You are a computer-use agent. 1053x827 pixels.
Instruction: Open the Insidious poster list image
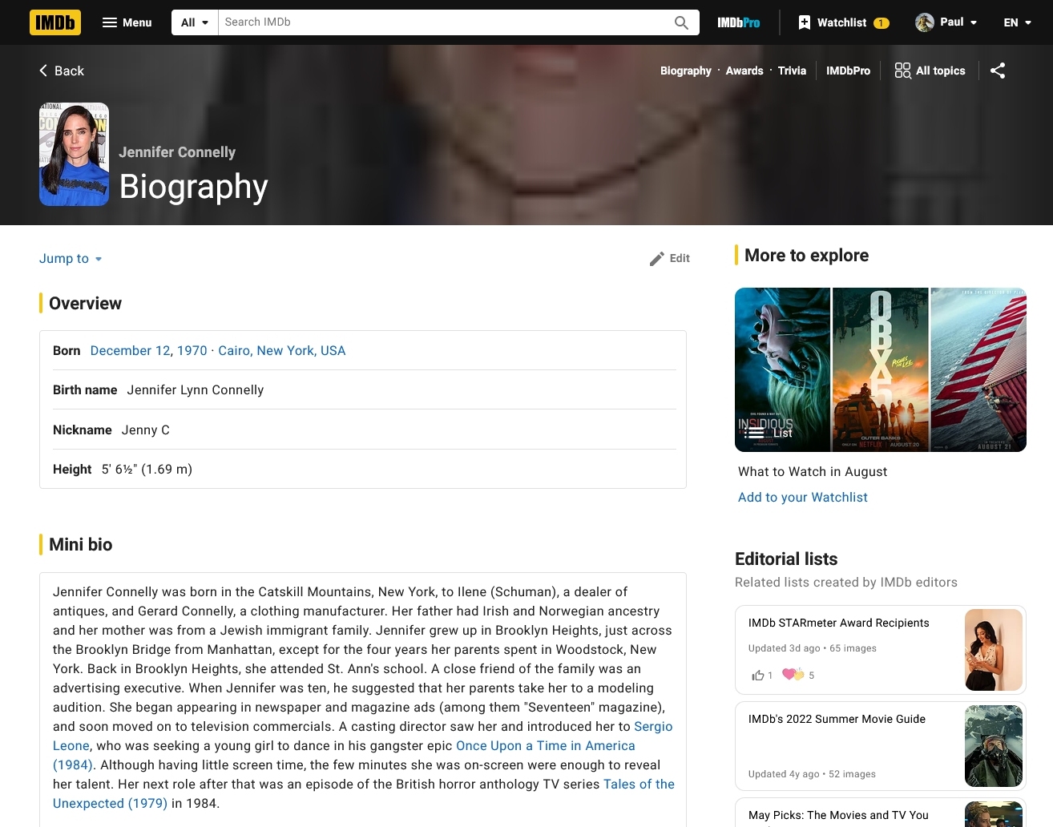(783, 369)
